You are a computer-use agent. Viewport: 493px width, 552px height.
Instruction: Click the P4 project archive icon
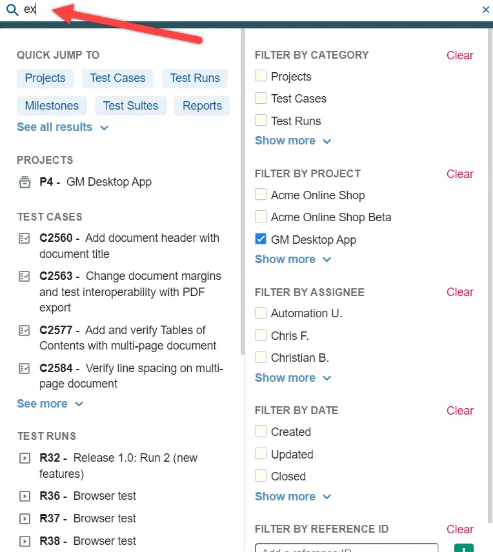point(25,182)
